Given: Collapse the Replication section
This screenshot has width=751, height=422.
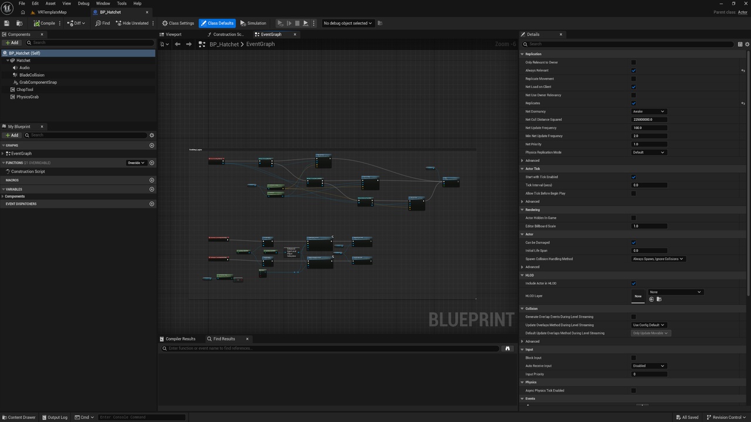Looking at the screenshot, I should 522,54.
